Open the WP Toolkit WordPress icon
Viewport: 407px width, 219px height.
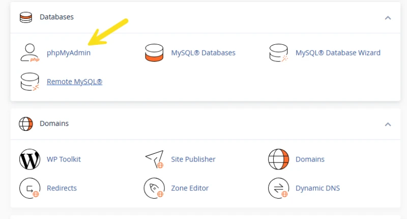coord(30,159)
